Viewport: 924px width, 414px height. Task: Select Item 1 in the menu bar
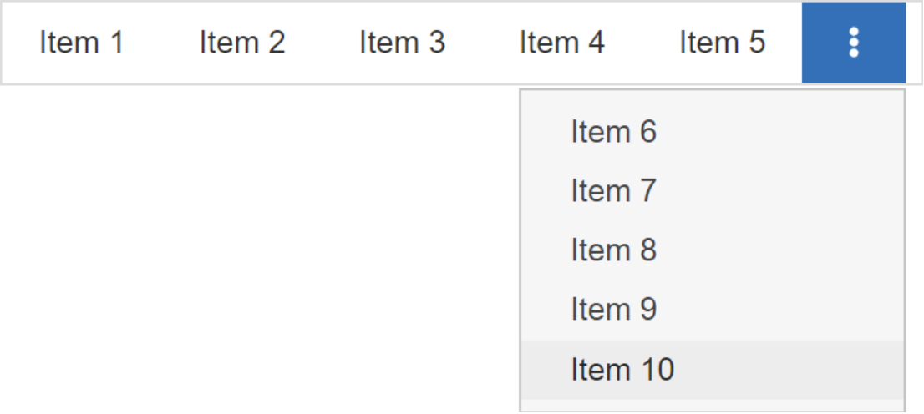click(x=81, y=43)
